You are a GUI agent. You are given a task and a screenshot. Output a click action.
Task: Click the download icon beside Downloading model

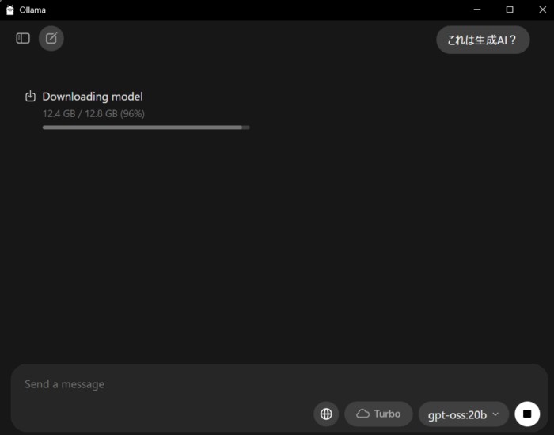coord(30,96)
